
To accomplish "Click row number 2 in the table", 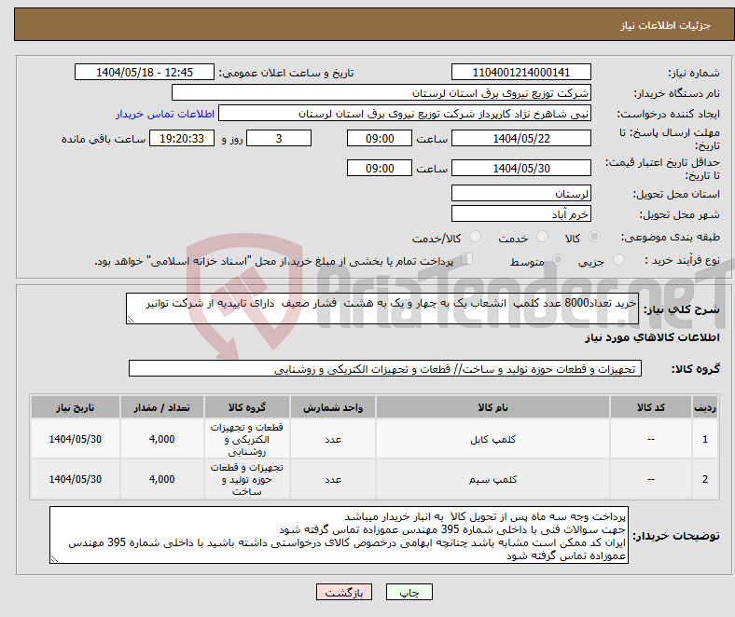I will (704, 479).
